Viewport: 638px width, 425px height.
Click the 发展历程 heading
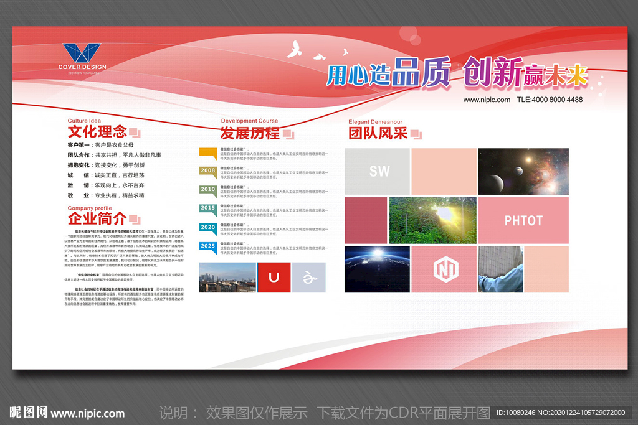(x=250, y=133)
